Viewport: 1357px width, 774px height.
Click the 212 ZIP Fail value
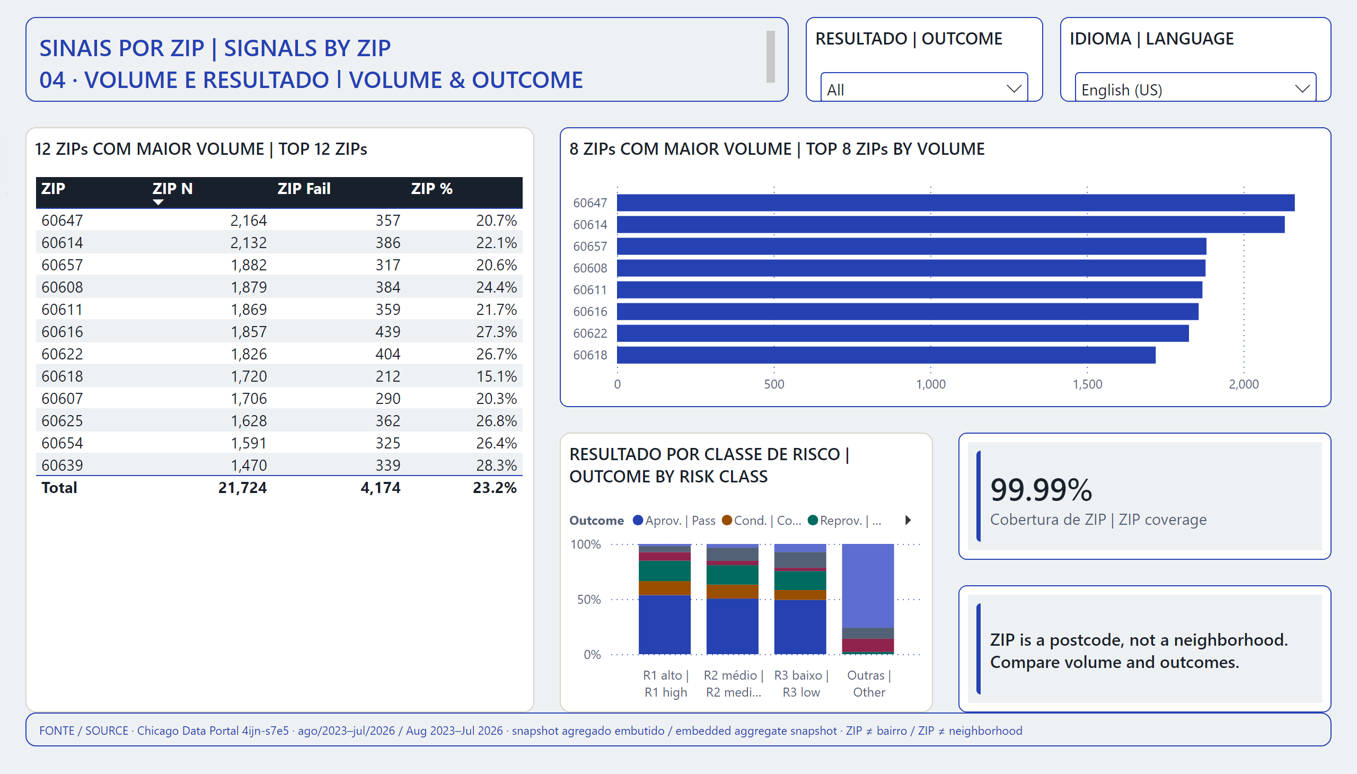tap(388, 376)
